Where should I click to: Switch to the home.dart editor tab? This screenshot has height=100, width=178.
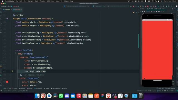coord(7,9)
